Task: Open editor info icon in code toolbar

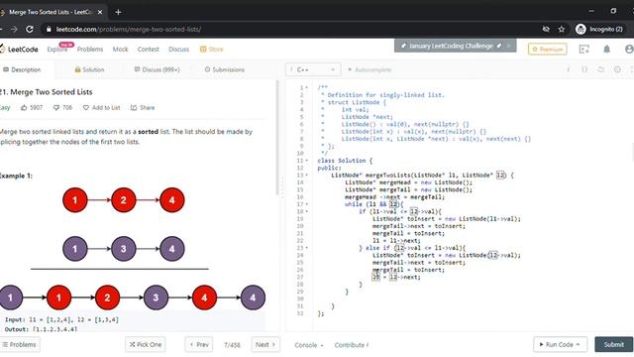Action: coord(568,69)
